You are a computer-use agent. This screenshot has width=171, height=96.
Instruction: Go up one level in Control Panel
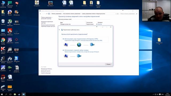(47, 14)
